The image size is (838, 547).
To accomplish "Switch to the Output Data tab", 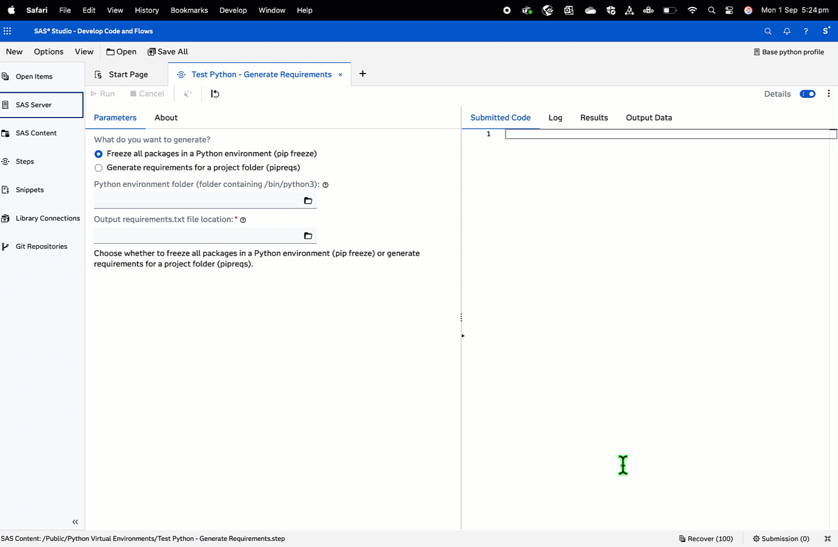I will (649, 118).
